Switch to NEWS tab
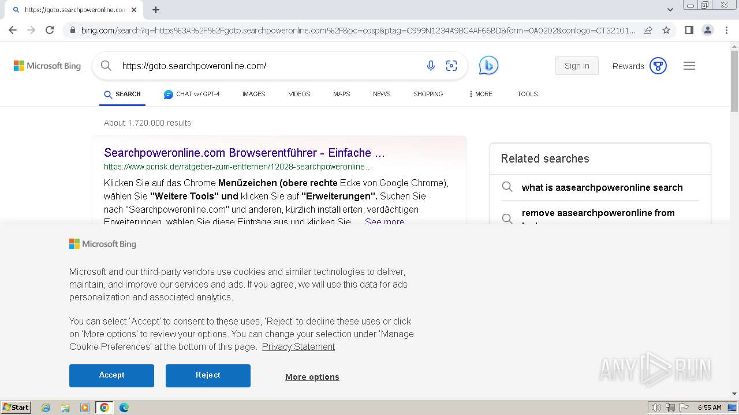Image resolution: width=739 pixels, height=415 pixels. click(x=382, y=94)
